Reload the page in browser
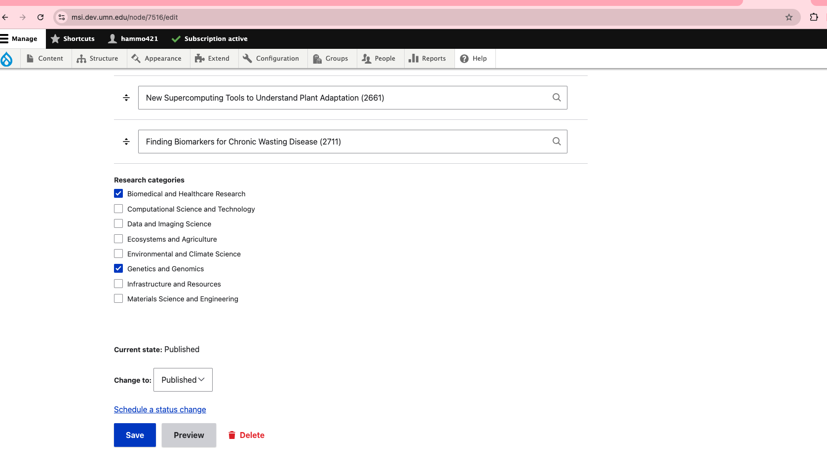 pyautogui.click(x=40, y=17)
